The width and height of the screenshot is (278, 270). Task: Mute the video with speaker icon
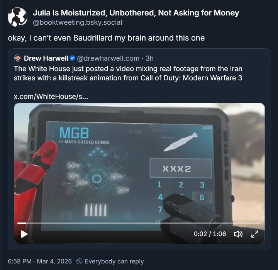(x=238, y=234)
